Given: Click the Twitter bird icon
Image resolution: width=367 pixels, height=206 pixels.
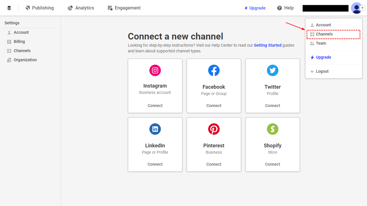Looking at the screenshot, I should point(273,70).
